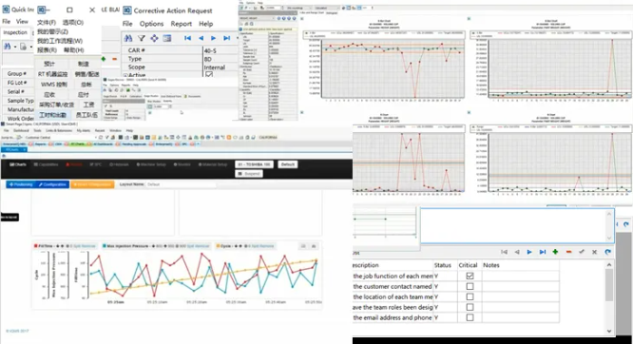Click the blue Configuration button
This screenshot has height=344, width=633.
click(52, 184)
